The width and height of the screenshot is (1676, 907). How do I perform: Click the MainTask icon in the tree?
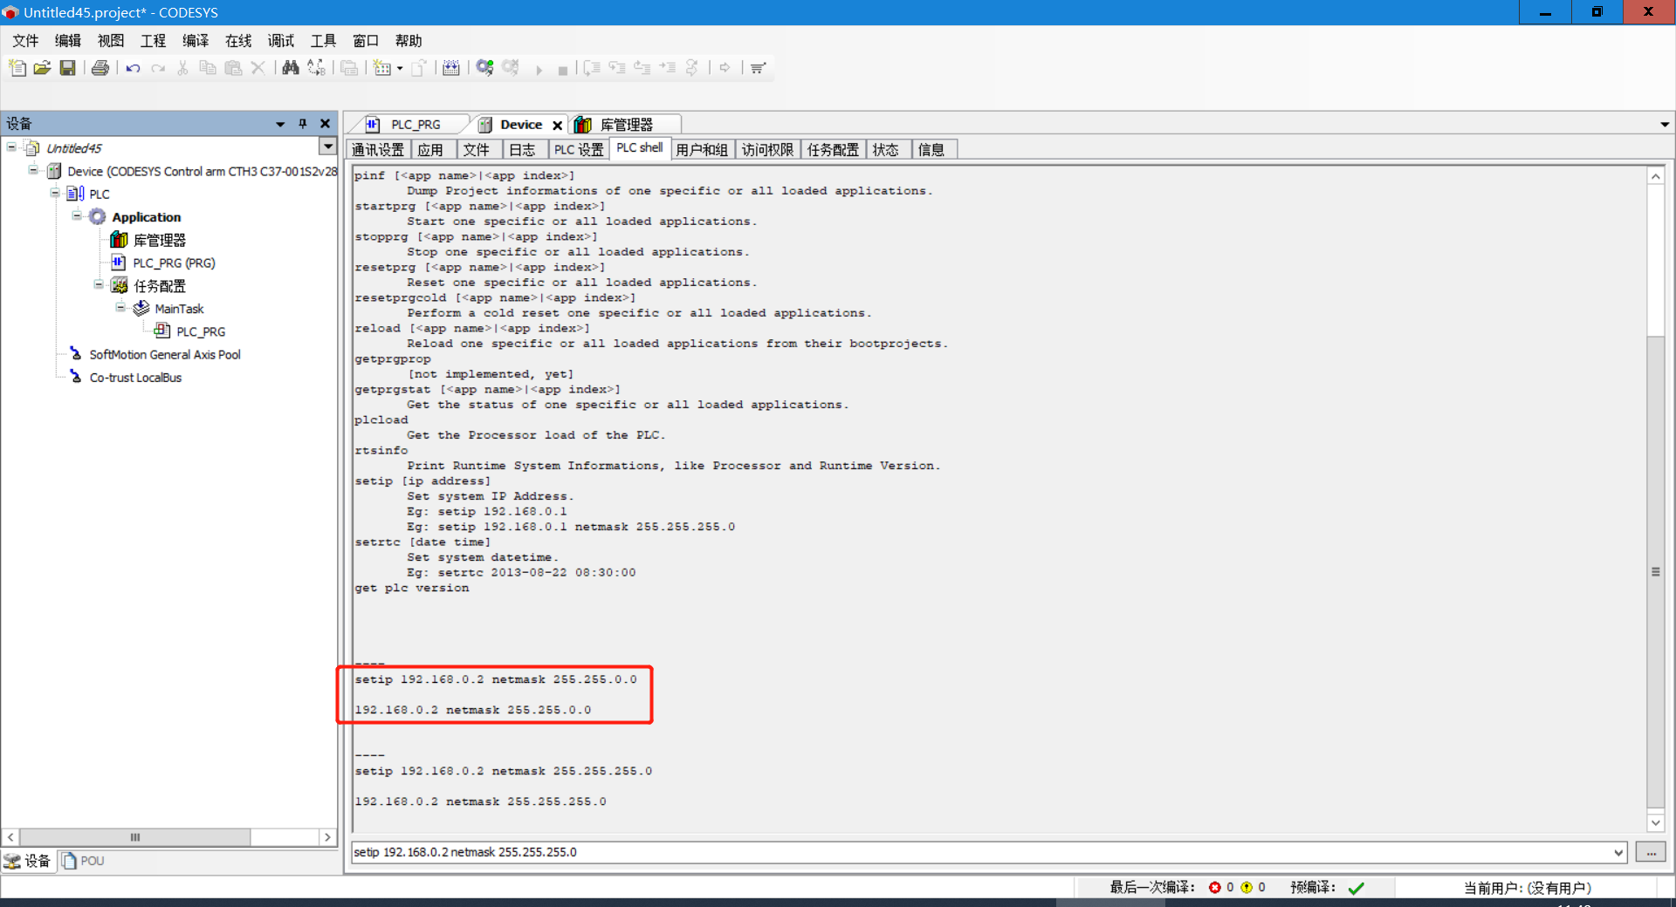pyautogui.click(x=141, y=309)
